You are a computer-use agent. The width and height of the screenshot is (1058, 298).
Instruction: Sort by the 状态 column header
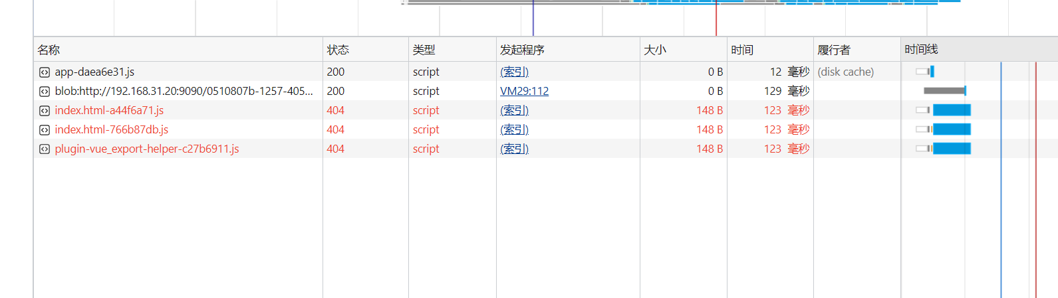(366, 50)
